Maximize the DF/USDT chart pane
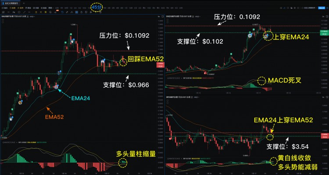Viewport: 329px width, 175px height. click(x=327, y=97)
